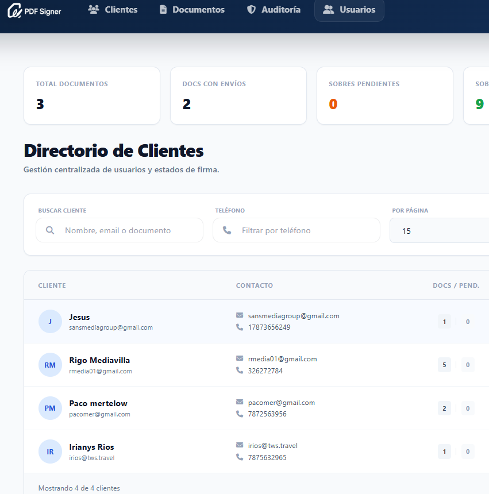Select the client name Rigo Mediavilla
Screen dimensions: 489x494
click(99, 360)
